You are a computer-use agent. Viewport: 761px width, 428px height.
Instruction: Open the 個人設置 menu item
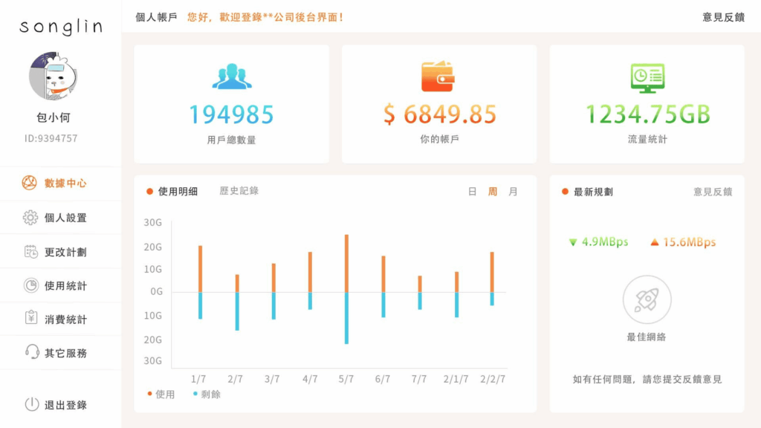(x=61, y=218)
